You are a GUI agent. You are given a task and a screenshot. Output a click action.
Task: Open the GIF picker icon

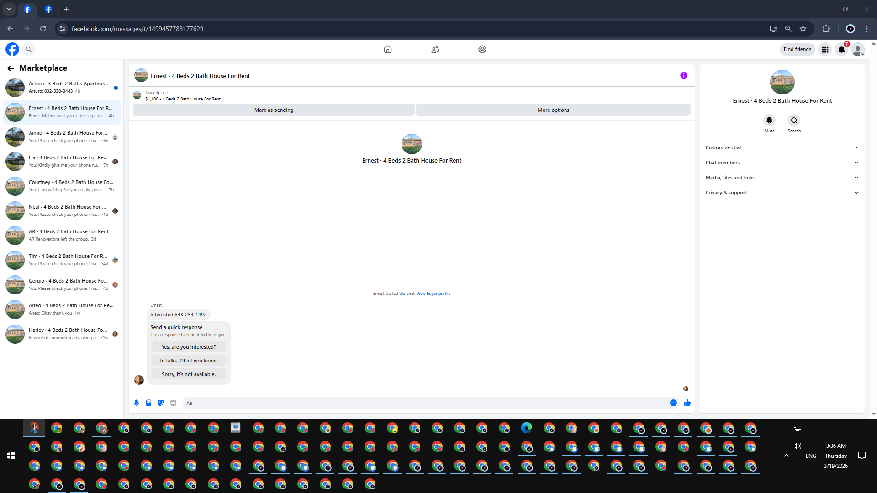(173, 403)
